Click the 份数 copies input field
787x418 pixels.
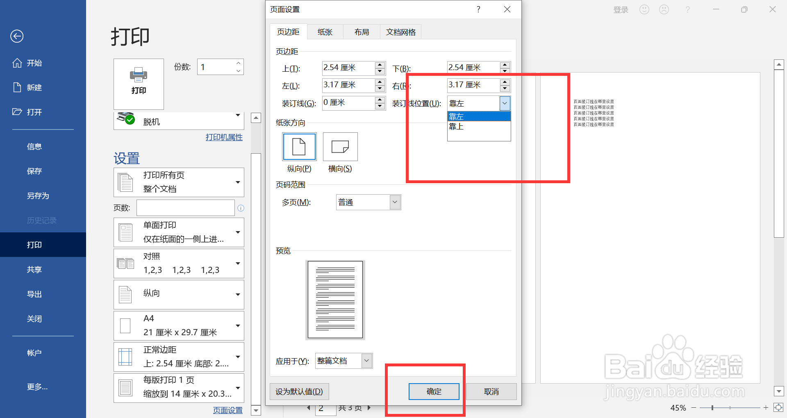point(216,67)
